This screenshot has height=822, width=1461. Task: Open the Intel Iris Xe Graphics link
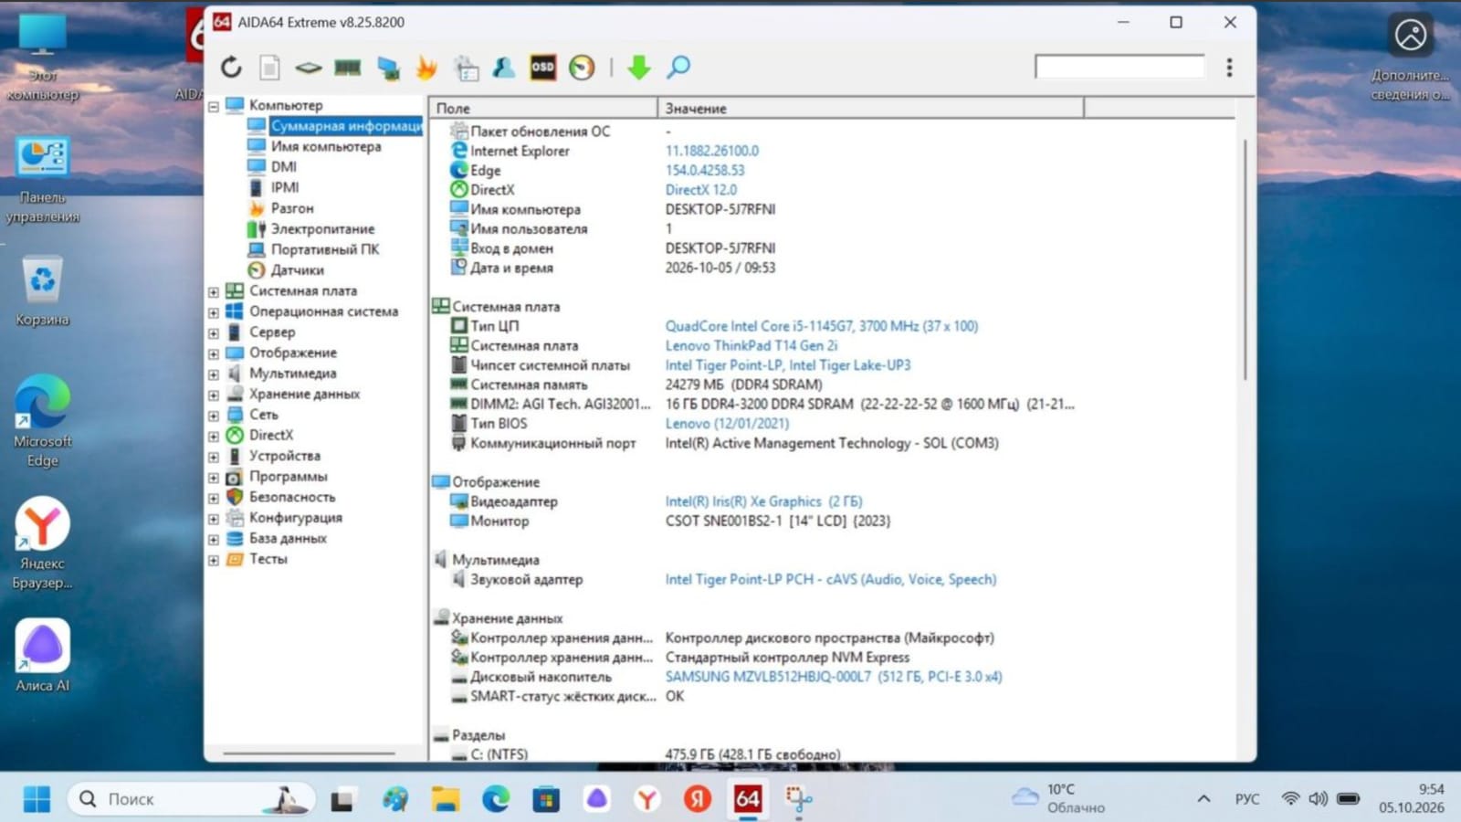763,501
